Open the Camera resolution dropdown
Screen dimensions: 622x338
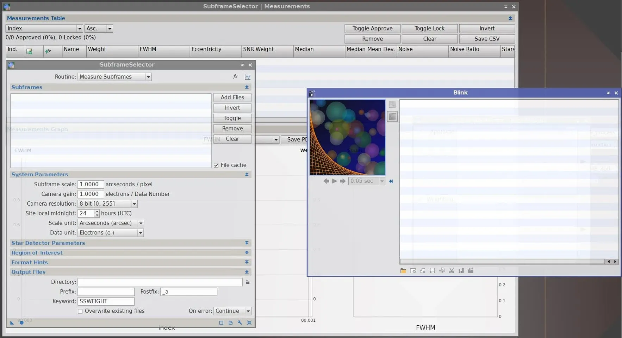107,204
